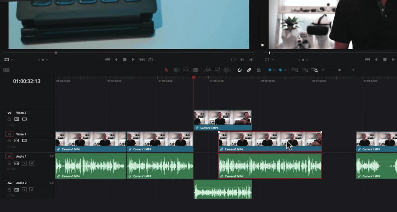Image resolution: width=397 pixels, height=212 pixels.
Task: Select the red arrow Selection mode tool
Action: [166, 70]
